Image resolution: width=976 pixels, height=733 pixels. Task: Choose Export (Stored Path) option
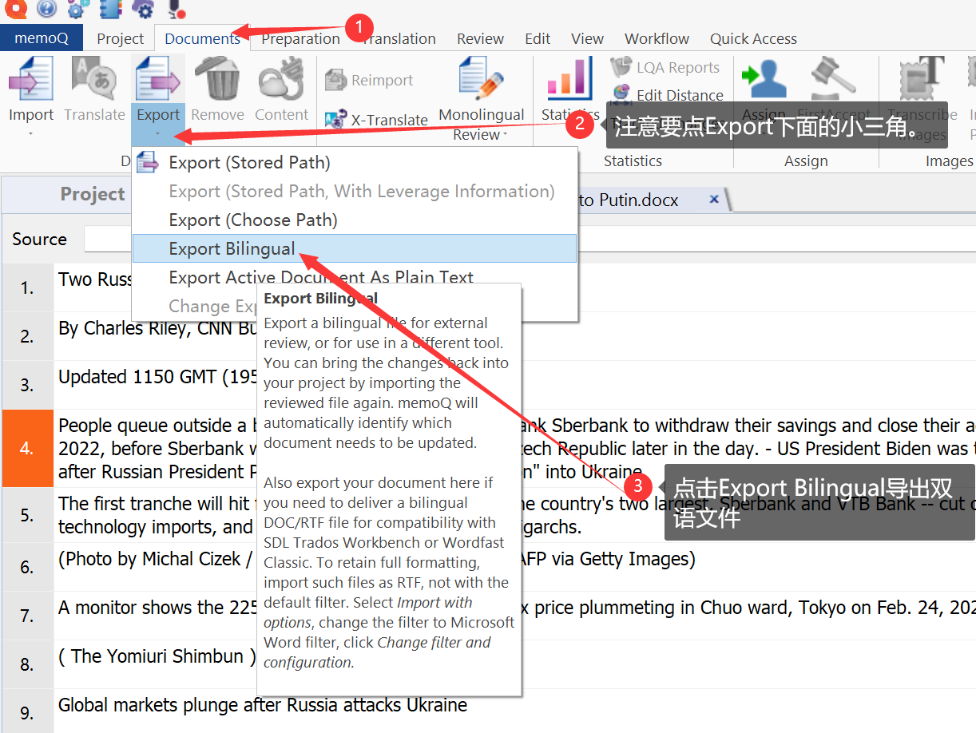pos(249,163)
